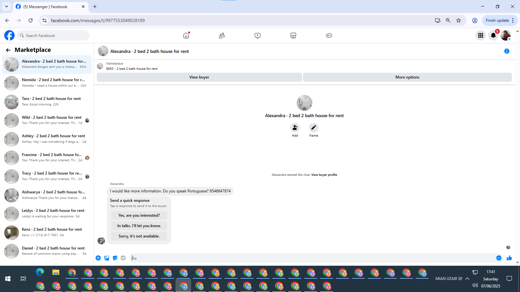Image resolution: width=520 pixels, height=292 pixels.
Task: Open the Windows notification center
Action: click(x=509, y=279)
